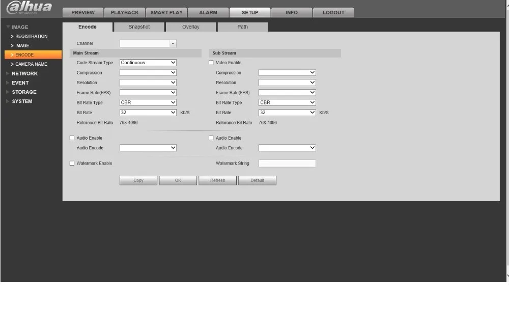Open Sub Stream Frame Rate dropdown

[x=287, y=93]
